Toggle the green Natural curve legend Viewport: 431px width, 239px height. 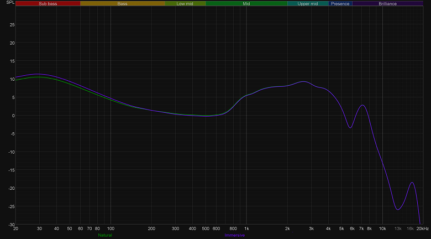click(x=105, y=235)
